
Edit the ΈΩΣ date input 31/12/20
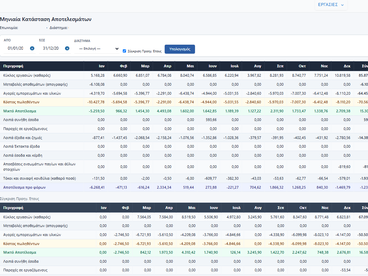point(52,48)
